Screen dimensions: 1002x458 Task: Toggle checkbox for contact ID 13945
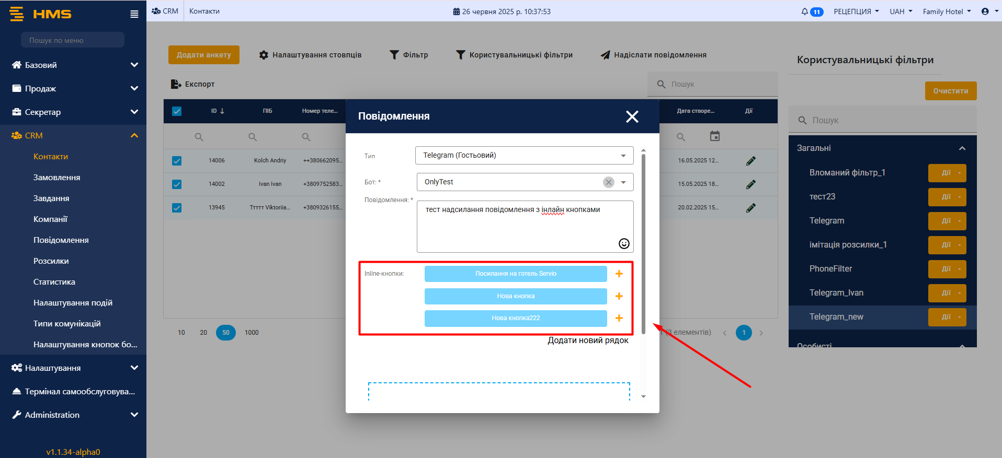[x=177, y=208]
